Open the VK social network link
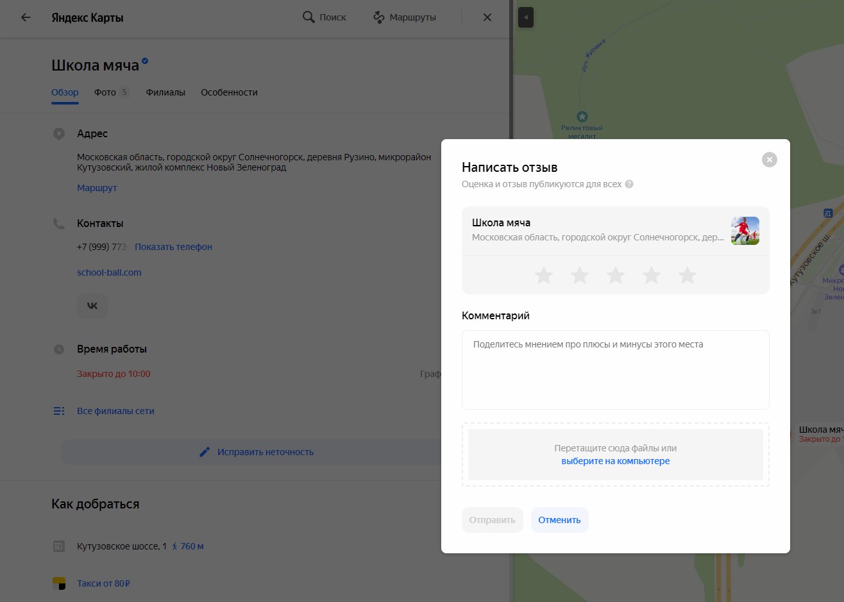Screen dimensions: 844x602 [92, 306]
